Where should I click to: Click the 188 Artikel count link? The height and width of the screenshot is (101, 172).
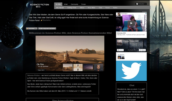pyautogui.click(x=67, y=91)
